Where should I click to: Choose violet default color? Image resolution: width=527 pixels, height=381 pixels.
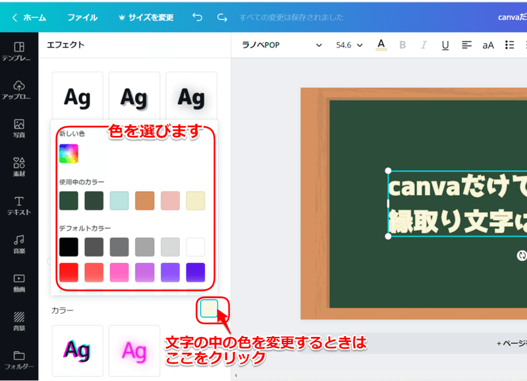(170, 272)
